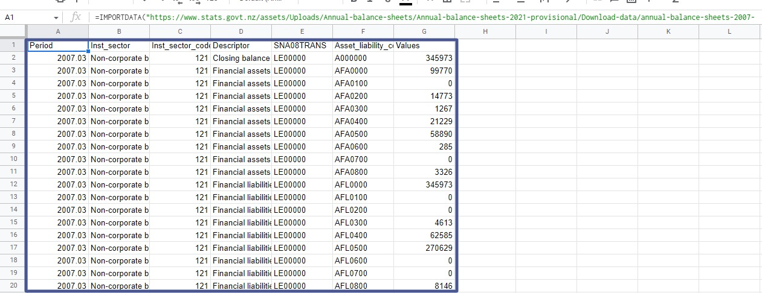Screen dimensions: 762x293
Task: Select the Non-corporate cell in row 7
Action: click(119, 121)
